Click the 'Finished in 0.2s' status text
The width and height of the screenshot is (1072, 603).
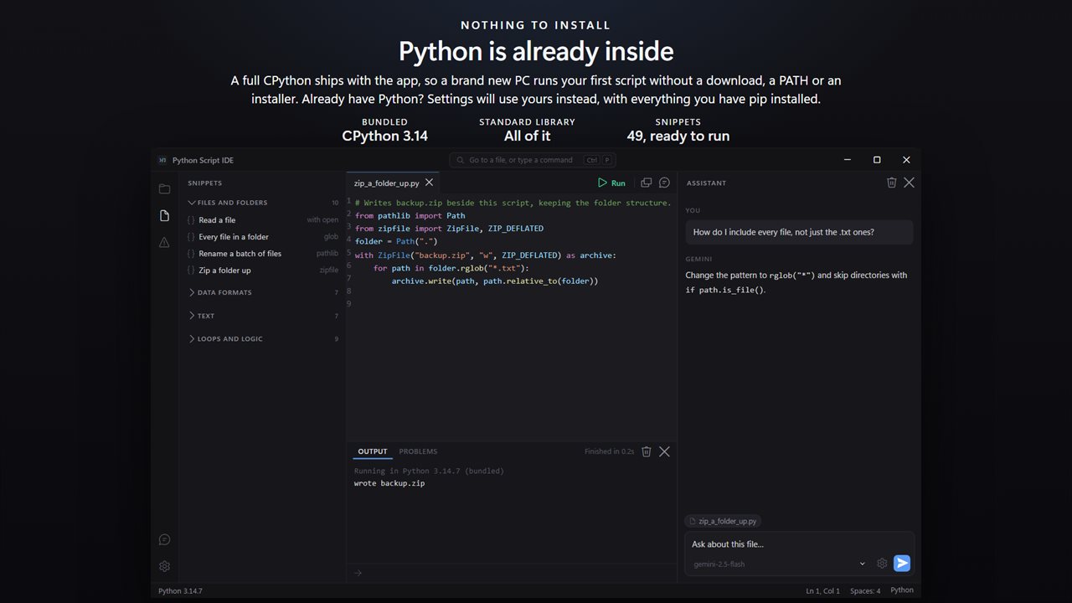609,451
